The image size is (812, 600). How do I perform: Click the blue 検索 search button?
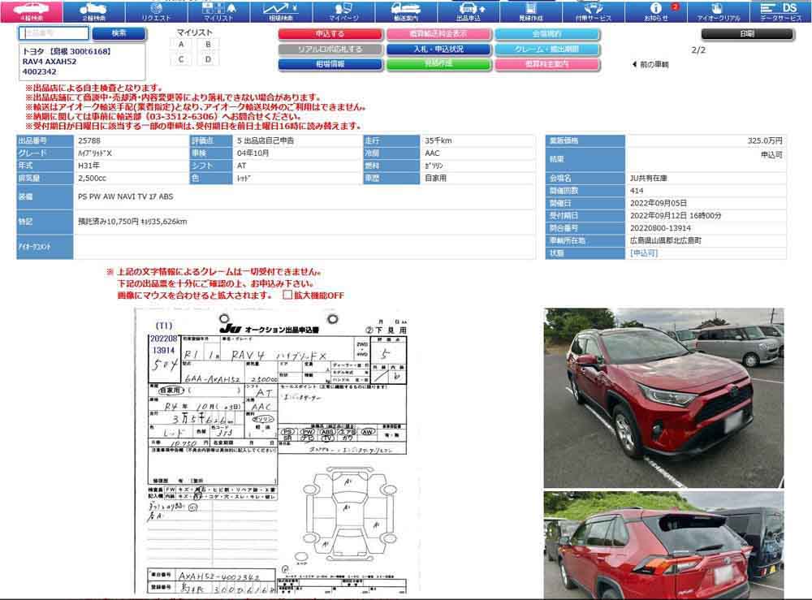coord(119,33)
